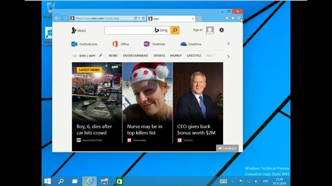This screenshot has height=186, width=332.
Task: Open the Store app on the taskbar
Action: point(119,181)
